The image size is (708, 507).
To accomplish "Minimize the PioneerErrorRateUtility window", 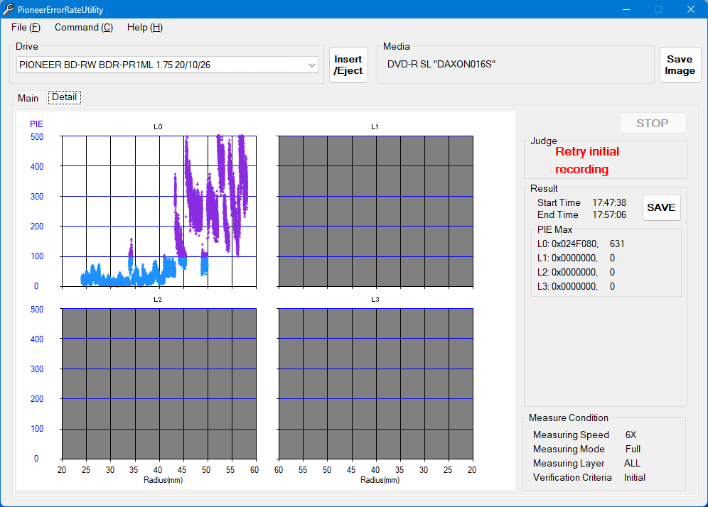I will tap(626, 9).
